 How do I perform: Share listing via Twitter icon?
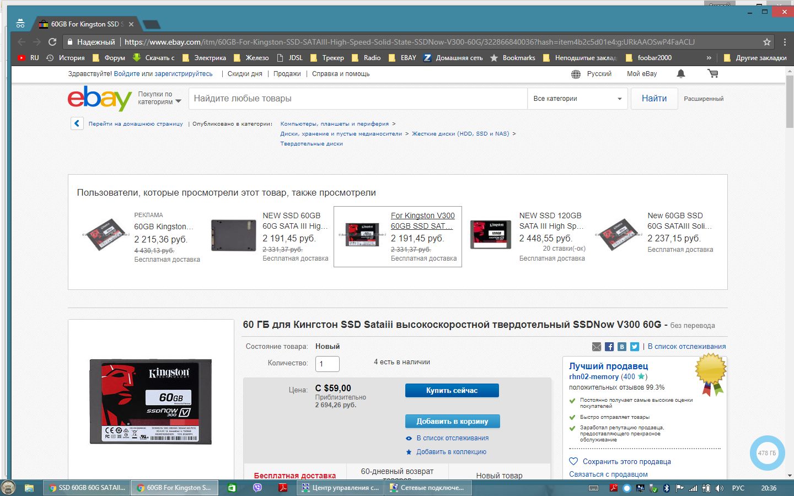click(x=635, y=347)
